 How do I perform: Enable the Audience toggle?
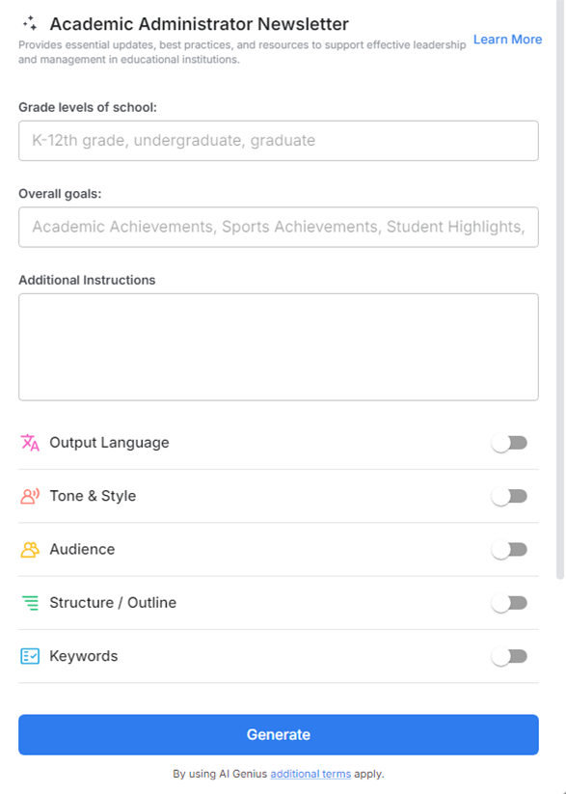(509, 548)
